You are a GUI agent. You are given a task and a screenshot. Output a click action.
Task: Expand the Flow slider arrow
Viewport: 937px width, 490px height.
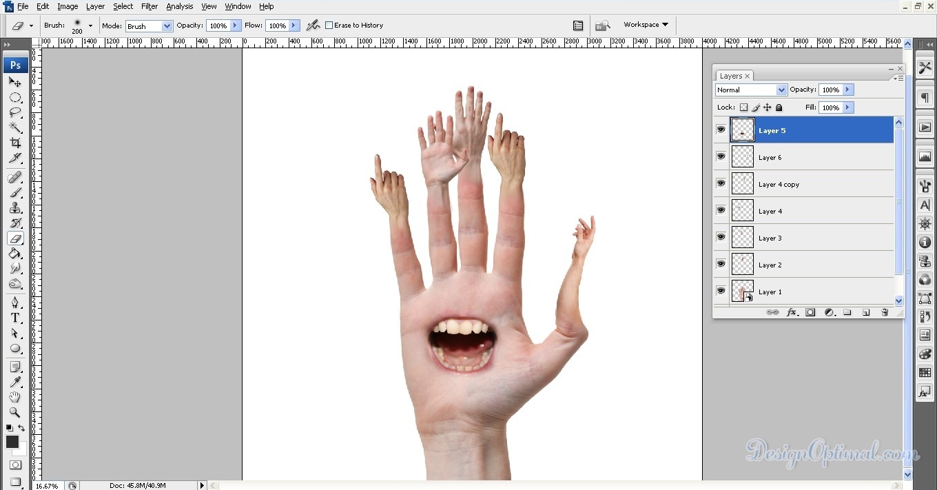point(294,25)
